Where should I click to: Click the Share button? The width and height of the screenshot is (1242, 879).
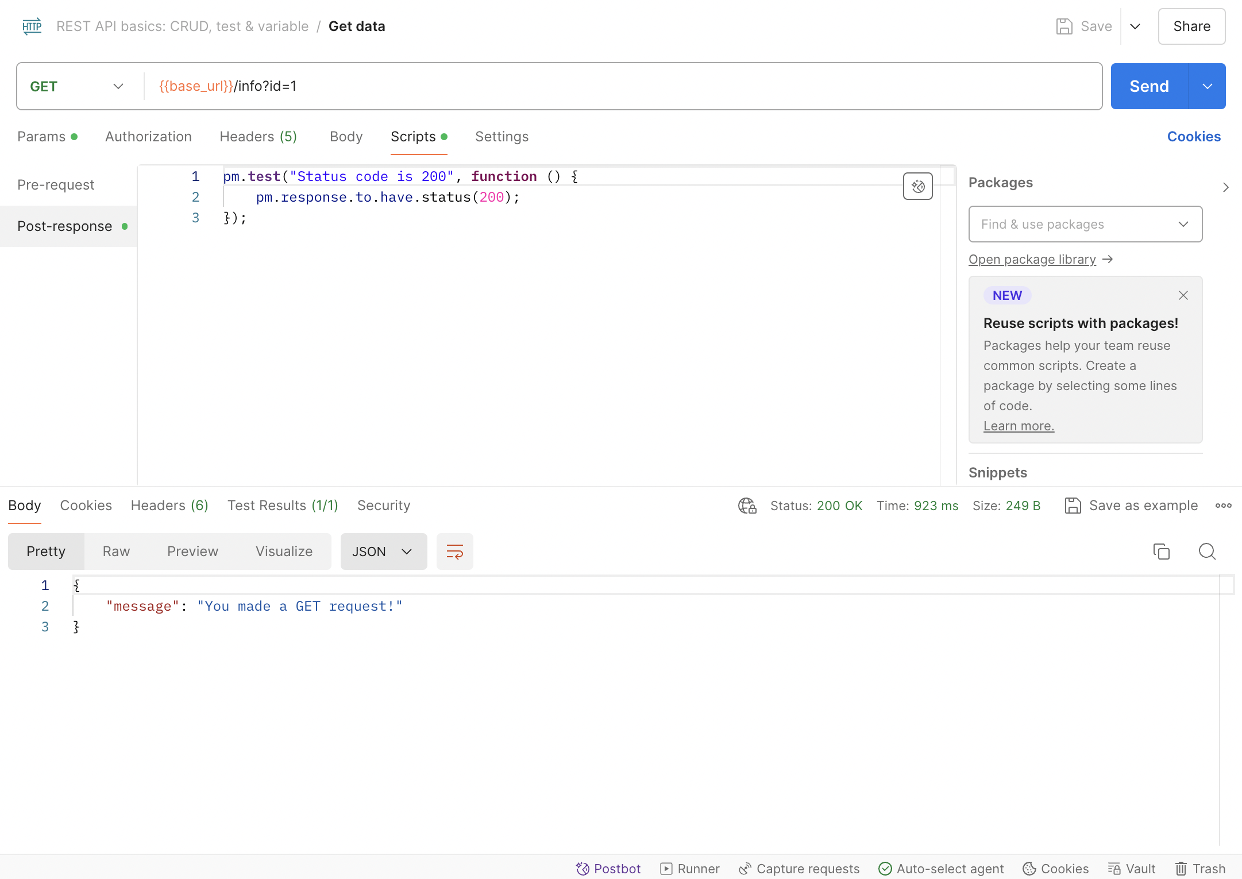click(x=1191, y=26)
